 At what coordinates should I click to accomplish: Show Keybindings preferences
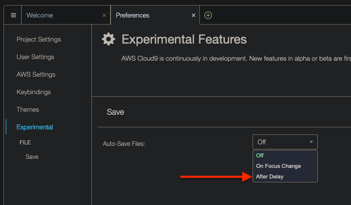[34, 92]
